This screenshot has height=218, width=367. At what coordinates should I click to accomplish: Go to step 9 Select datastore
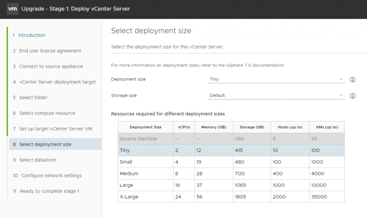point(34,160)
